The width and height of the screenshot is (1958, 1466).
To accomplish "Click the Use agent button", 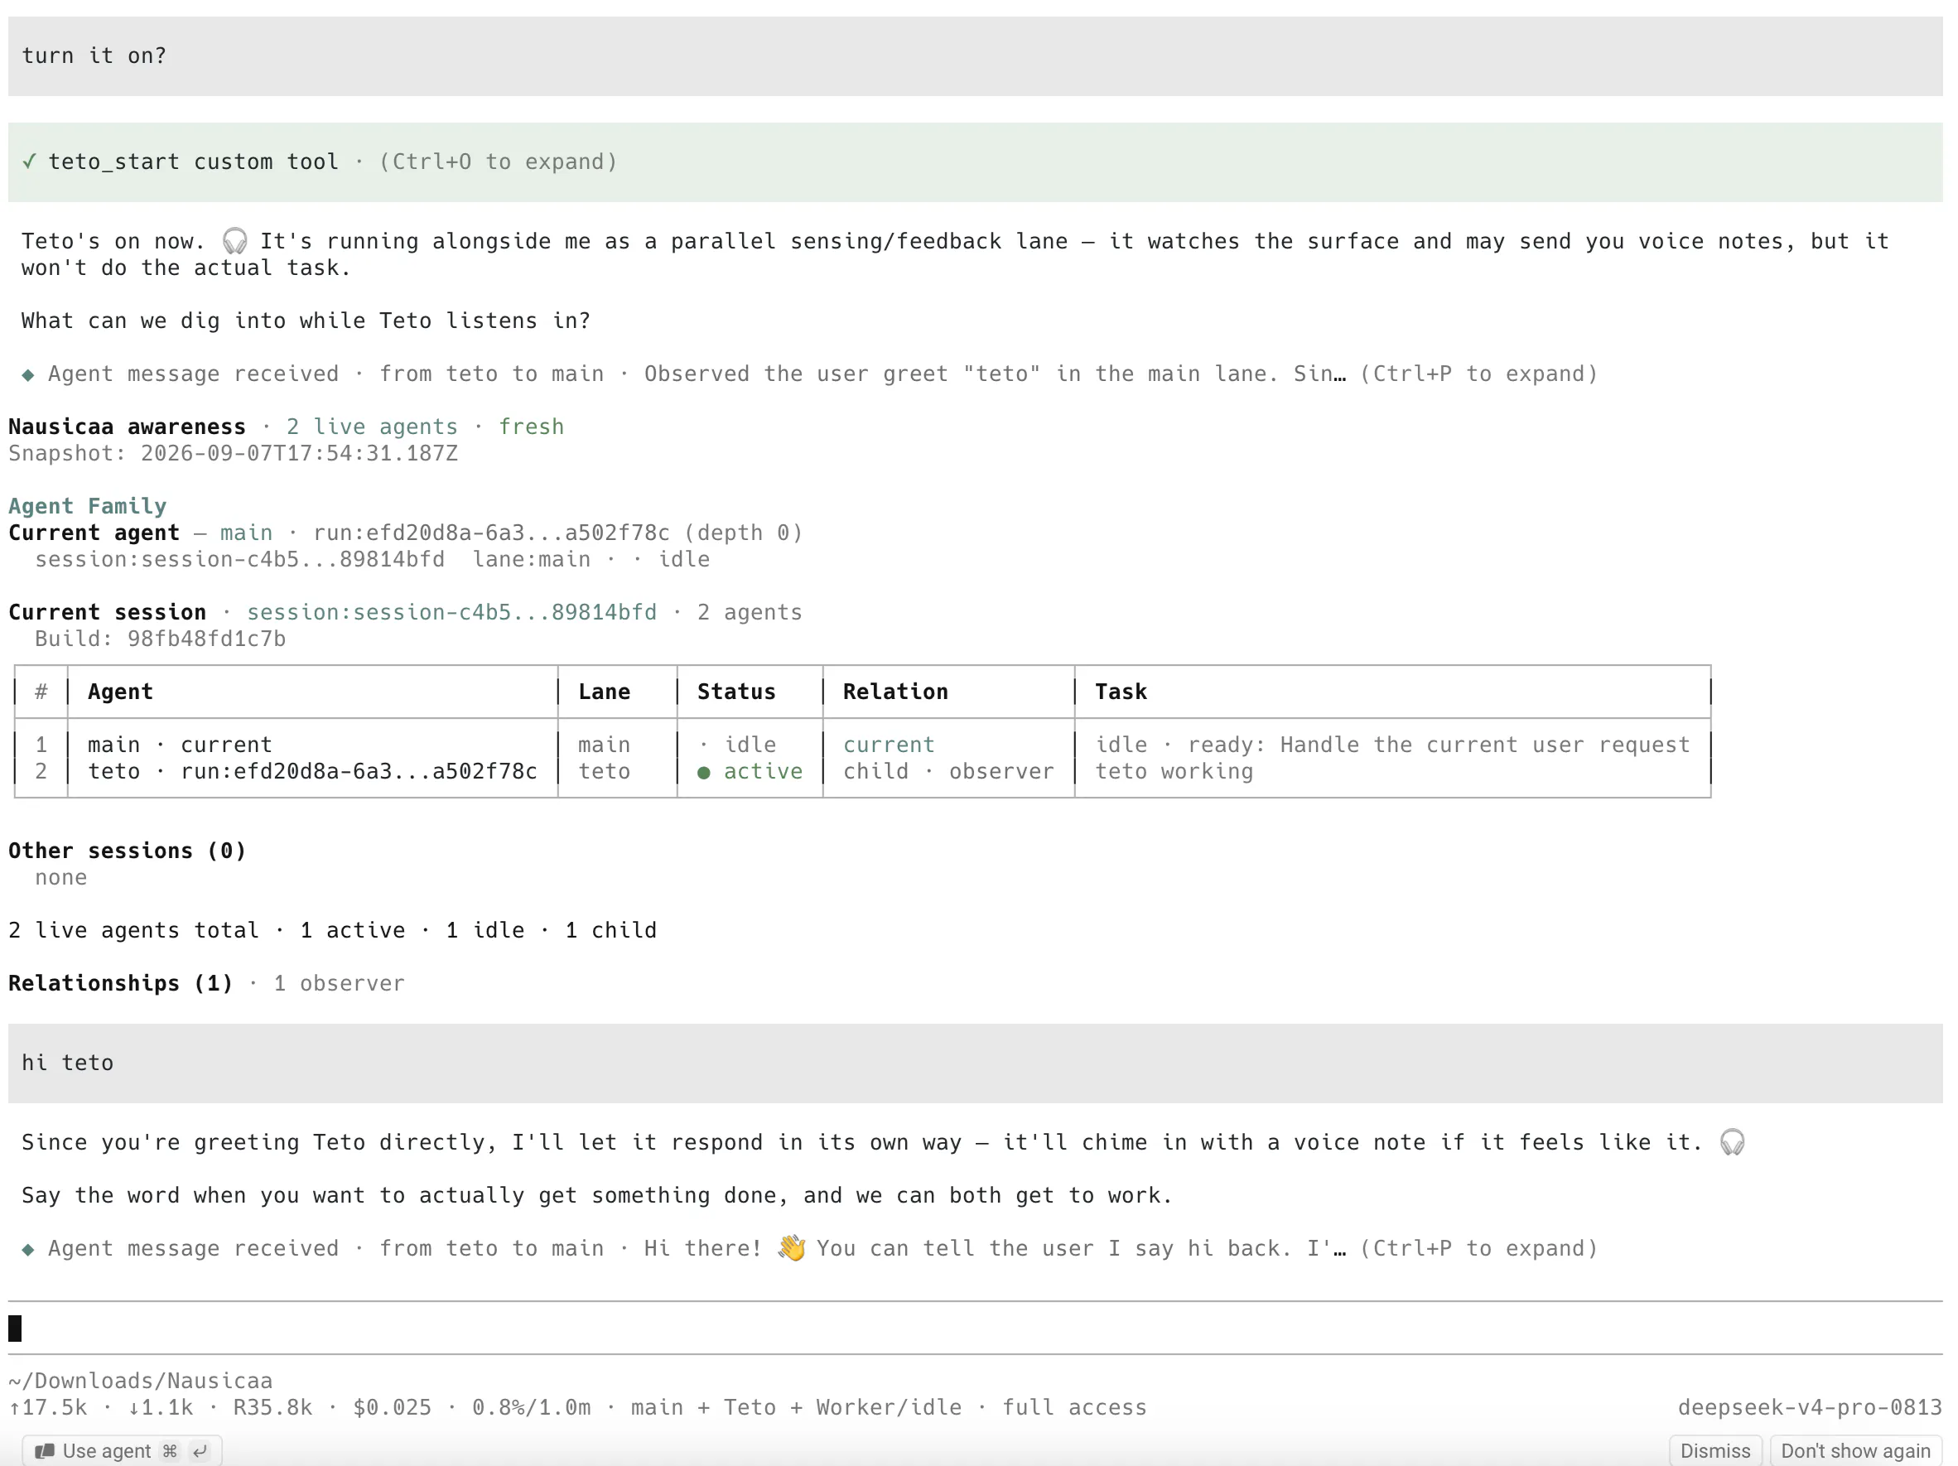I will pyautogui.click(x=122, y=1451).
